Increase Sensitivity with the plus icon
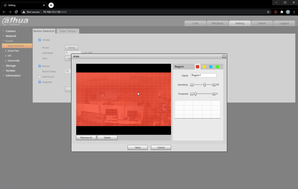The height and width of the screenshot is (189, 298). [x=214, y=85]
